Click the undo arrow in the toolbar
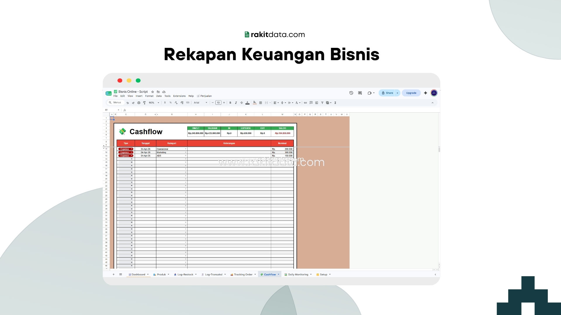561x315 pixels. point(128,103)
